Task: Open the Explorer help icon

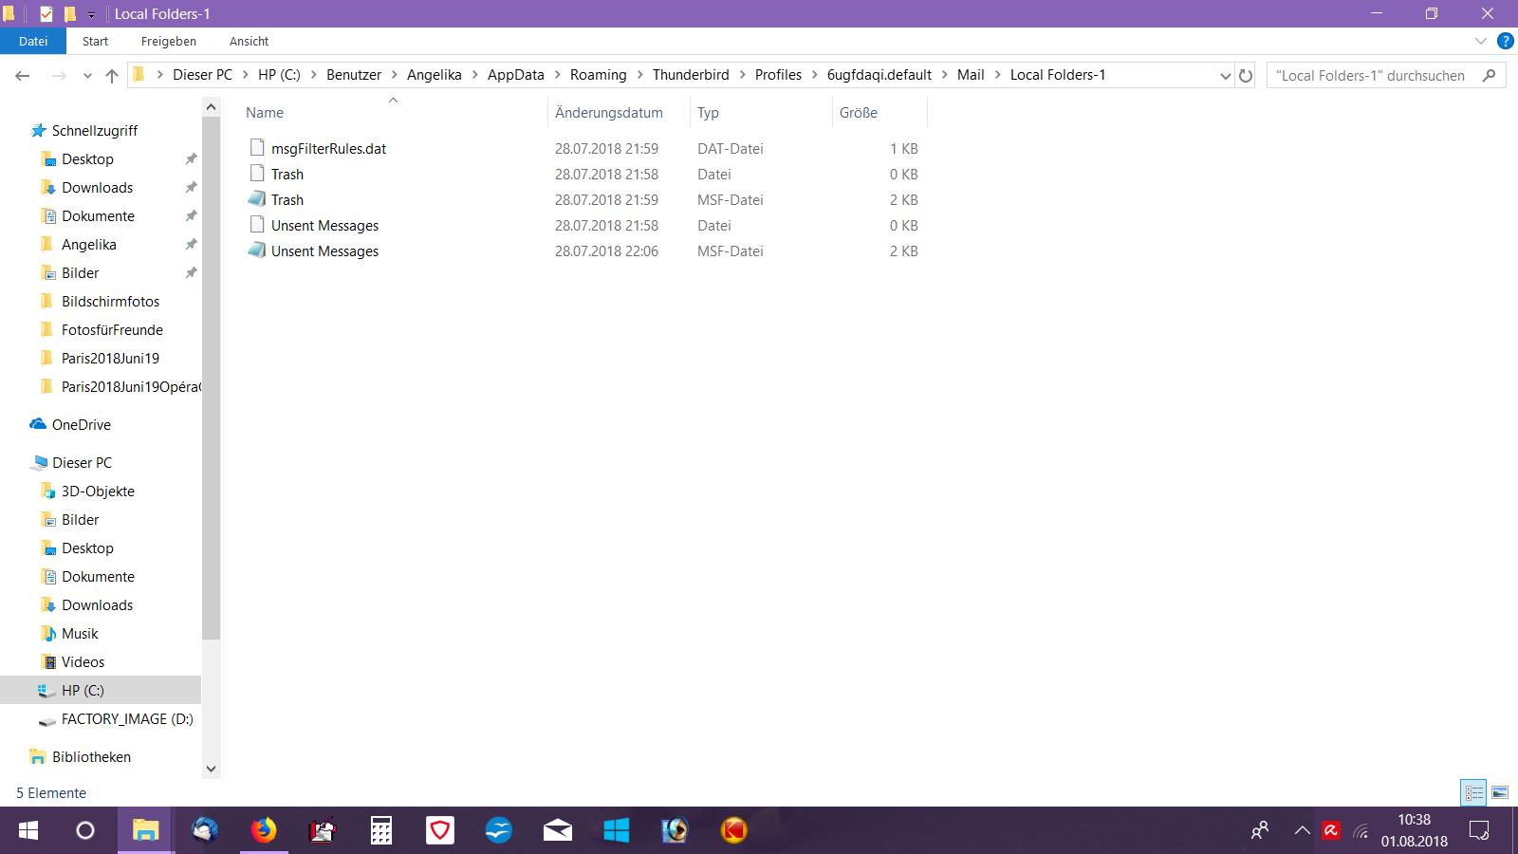Action: [1505, 41]
